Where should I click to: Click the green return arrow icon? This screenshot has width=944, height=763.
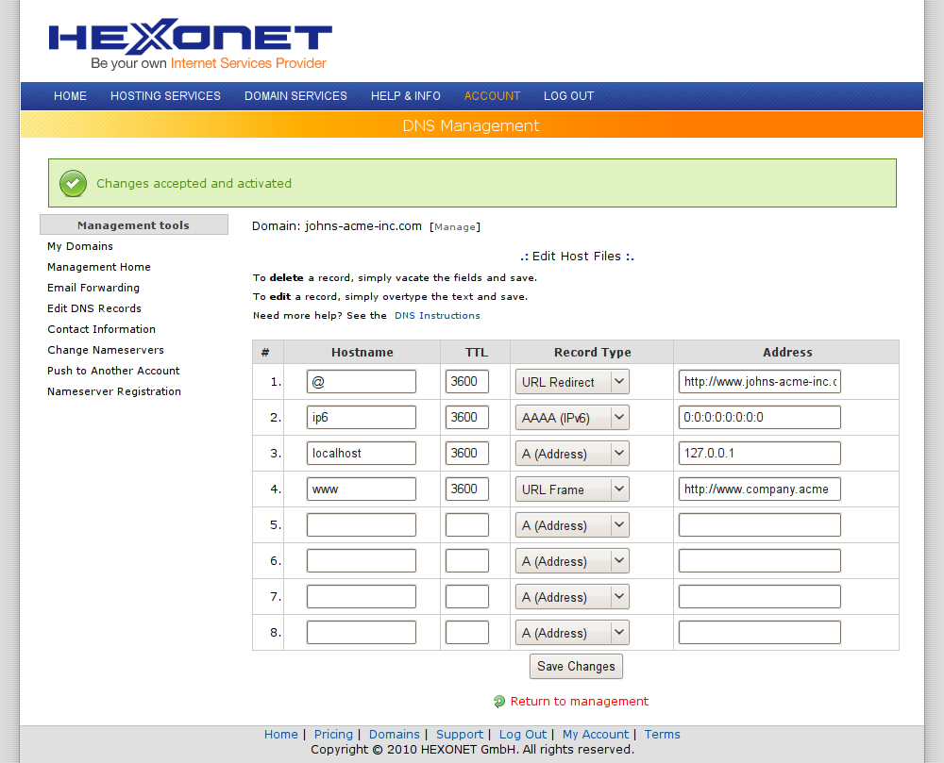(499, 701)
